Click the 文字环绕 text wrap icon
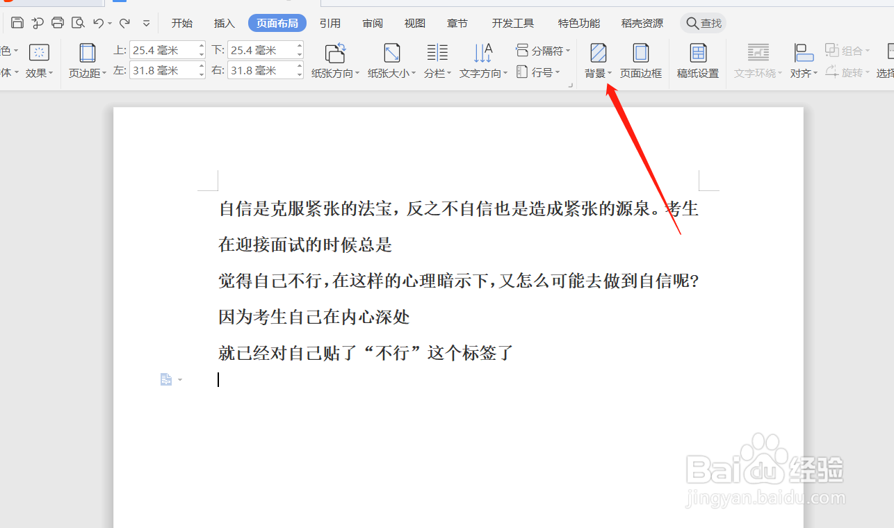Screen dimensions: 894x528 click(758, 53)
